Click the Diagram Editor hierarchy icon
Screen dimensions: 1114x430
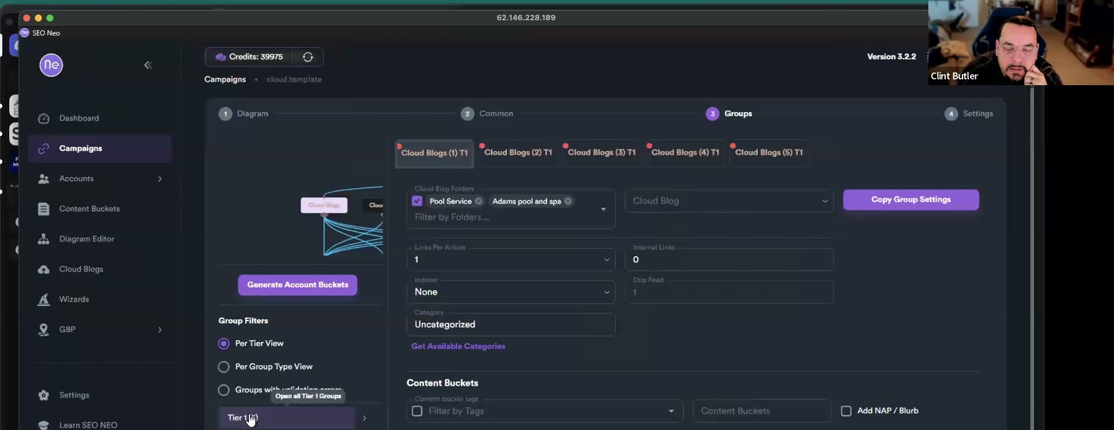(x=44, y=239)
